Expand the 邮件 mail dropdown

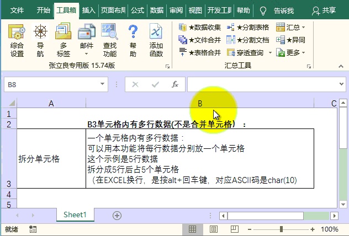click(x=87, y=54)
